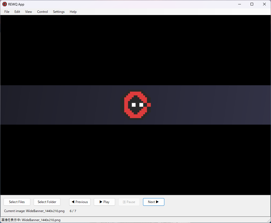Viewport: 271px width, 223px height.
Task: Open the Settings menu
Action: (x=59, y=12)
